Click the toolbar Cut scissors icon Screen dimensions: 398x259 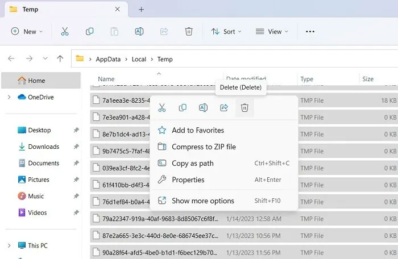click(x=65, y=32)
